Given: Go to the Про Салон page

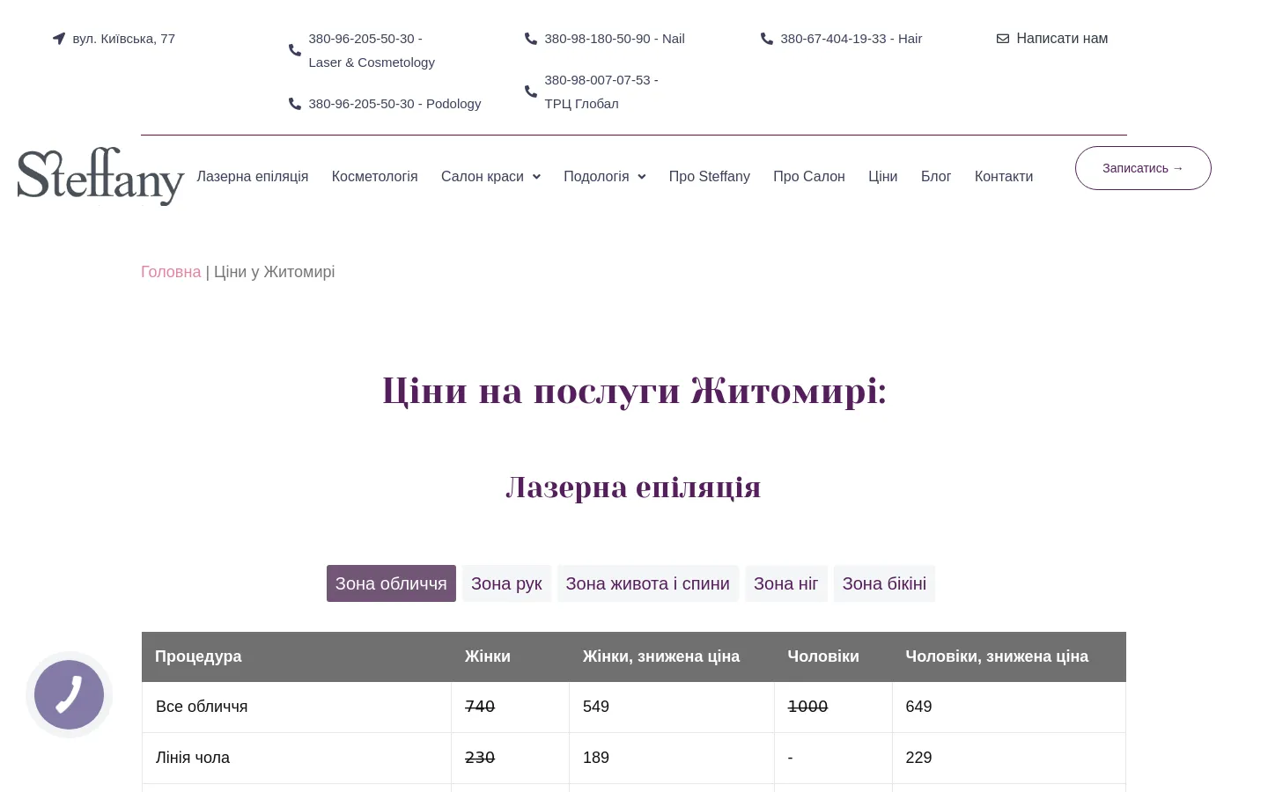Looking at the screenshot, I should [x=809, y=176].
